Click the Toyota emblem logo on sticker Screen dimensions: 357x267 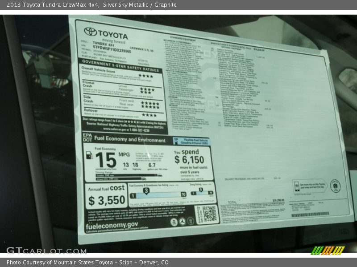91,32
